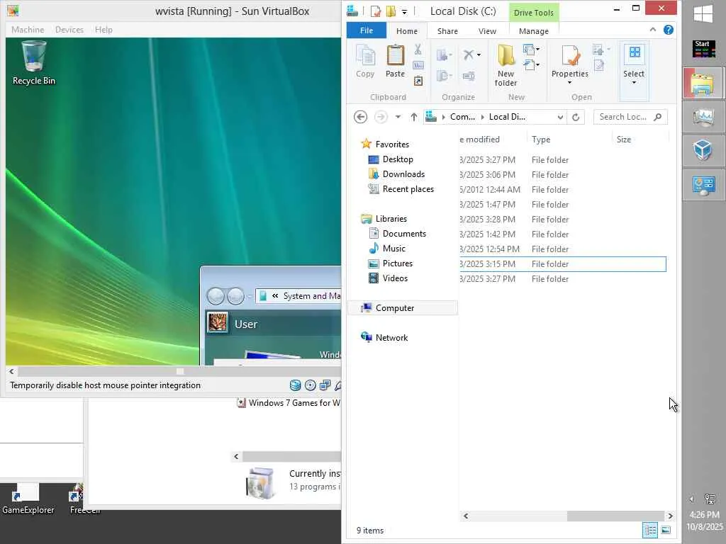Open Pictures library in navigation pane

[397, 263]
